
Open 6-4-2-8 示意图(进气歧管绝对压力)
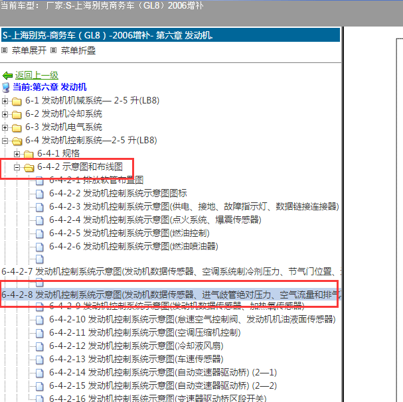[171, 295]
